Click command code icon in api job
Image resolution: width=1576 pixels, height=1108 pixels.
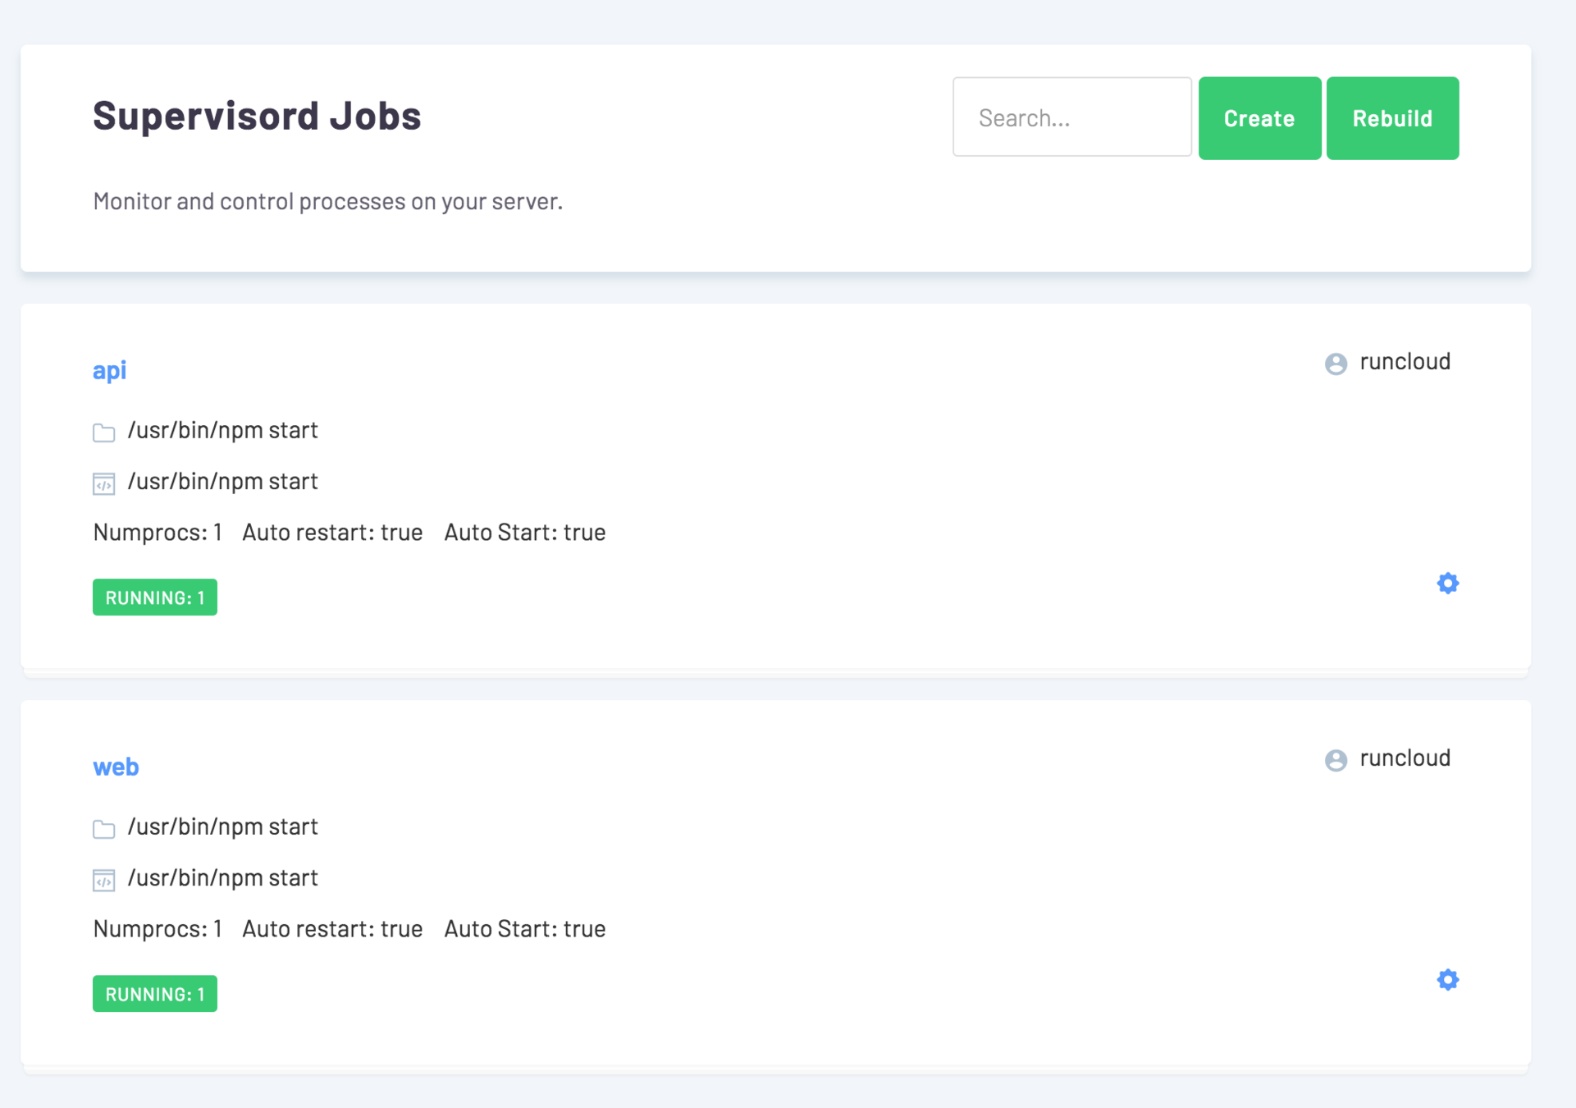coord(103,484)
